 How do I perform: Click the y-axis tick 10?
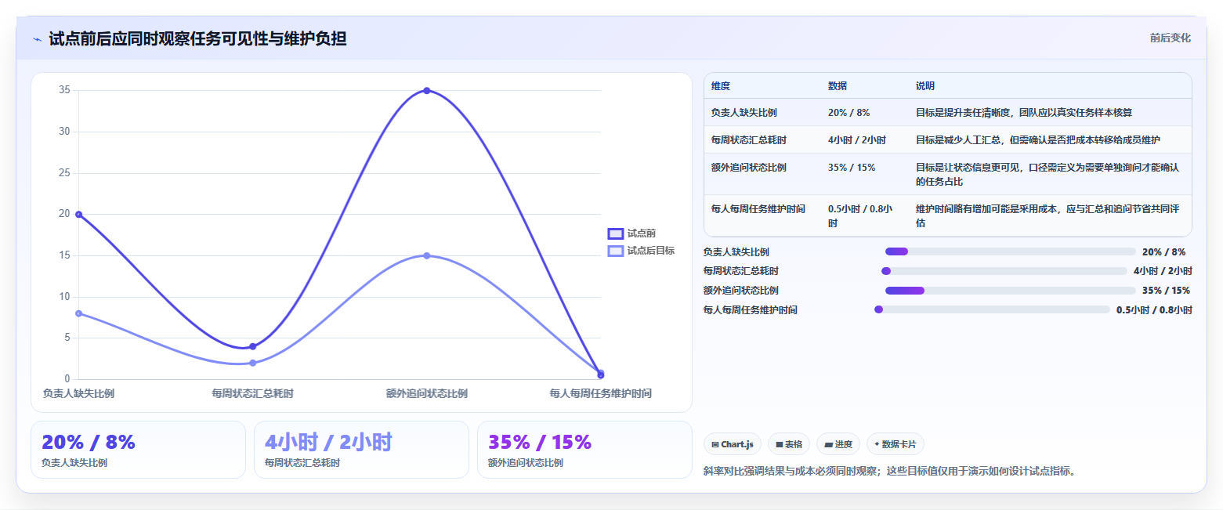click(64, 297)
